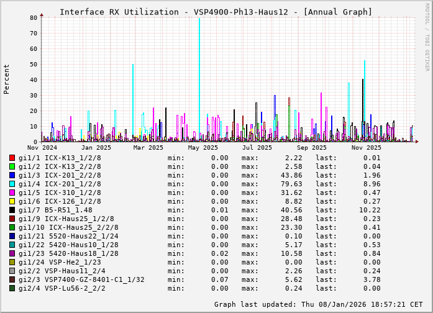
Task: Click the red gi1/1 ICX-K13_1/2/8 legend swatch
Action: tap(12, 158)
